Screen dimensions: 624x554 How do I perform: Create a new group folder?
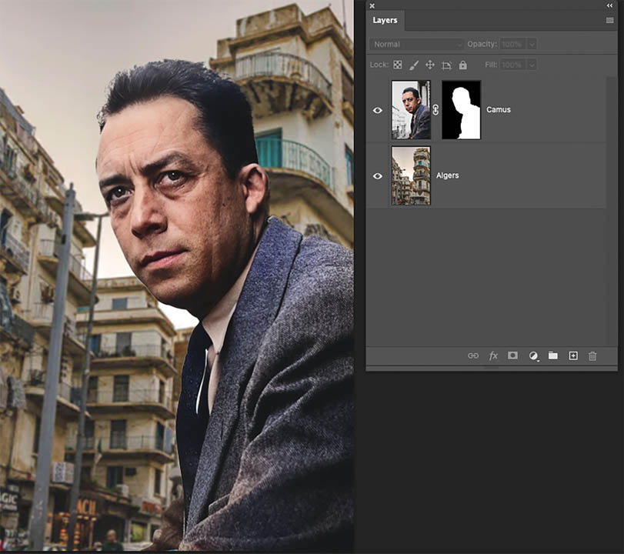tap(552, 355)
